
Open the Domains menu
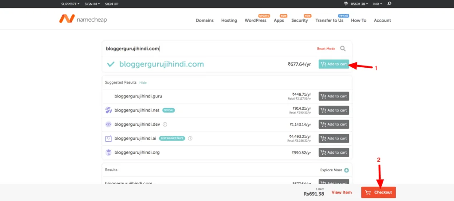tap(205, 20)
